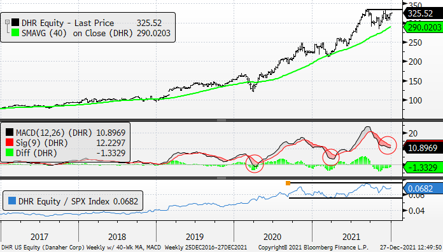
Task: Click the Sig(9) (DHR) legend value 12.2297
Action: pos(111,143)
